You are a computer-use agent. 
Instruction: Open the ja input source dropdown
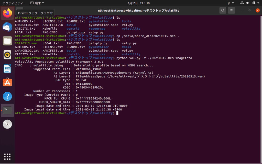[x=231, y=3]
